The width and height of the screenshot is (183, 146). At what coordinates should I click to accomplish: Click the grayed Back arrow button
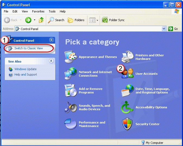[7, 20]
